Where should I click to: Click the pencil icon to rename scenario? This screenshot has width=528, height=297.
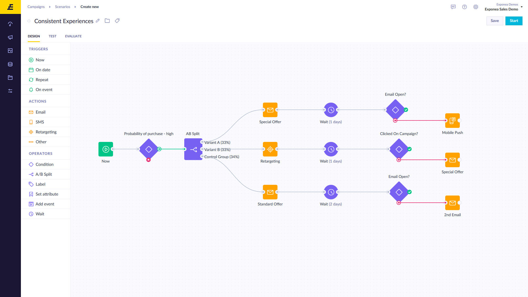click(98, 21)
